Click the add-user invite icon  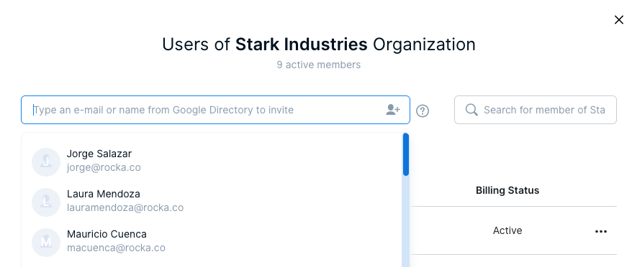pyautogui.click(x=392, y=110)
